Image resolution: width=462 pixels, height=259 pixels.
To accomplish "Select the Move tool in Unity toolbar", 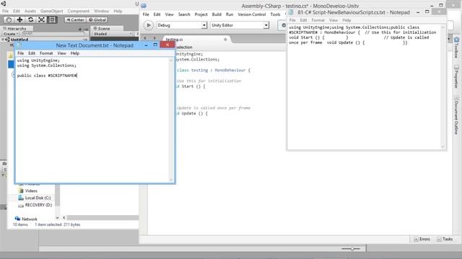I will tap(19, 19).
